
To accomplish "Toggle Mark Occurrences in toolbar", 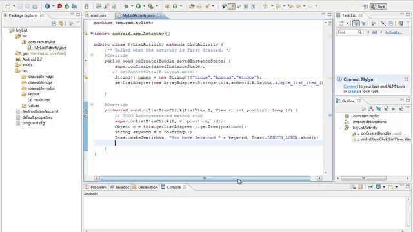I will pyautogui.click(x=232, y=6).
